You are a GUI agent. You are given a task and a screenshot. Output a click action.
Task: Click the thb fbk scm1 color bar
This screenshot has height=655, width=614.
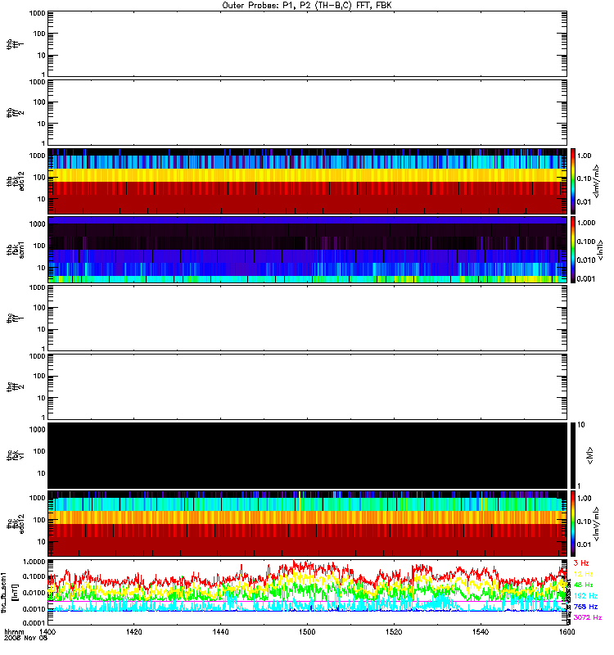point(573,250)
